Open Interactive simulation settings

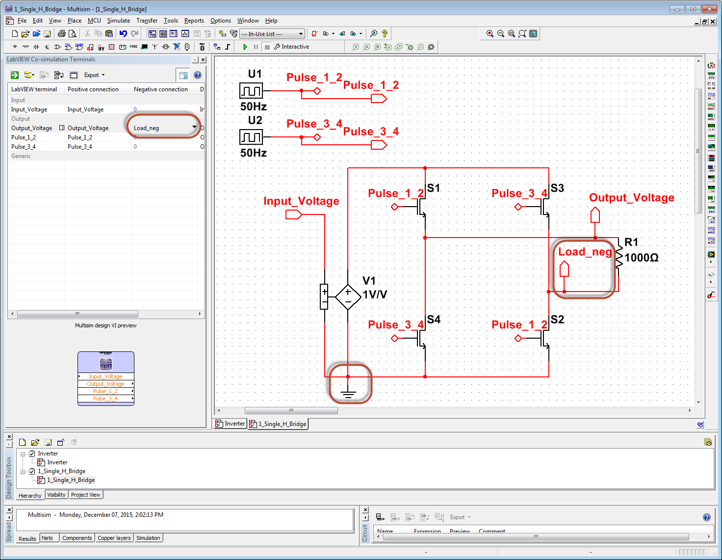291,47
